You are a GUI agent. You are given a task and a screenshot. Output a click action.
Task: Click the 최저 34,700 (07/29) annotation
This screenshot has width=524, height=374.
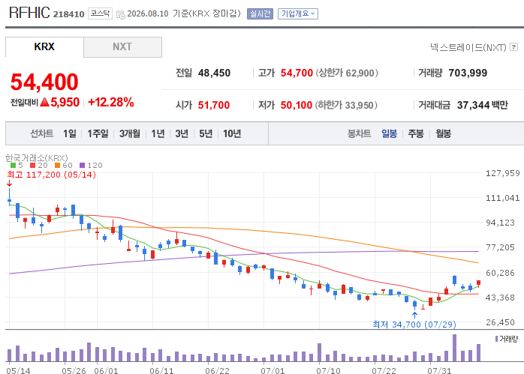pyautogui.click(x=414, y=325)
